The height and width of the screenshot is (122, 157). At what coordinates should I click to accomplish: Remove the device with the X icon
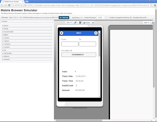tap(93, 23)
